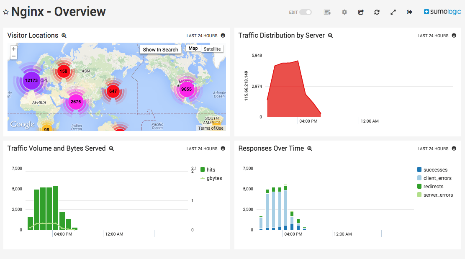Click Responses Over Time LAST 24 HOURS label
The width and height of the screenshot is (465, 259).
point(433,149)
